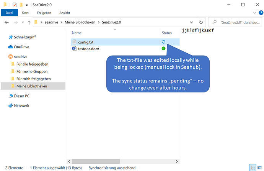Go up one folder level
Image resolution: width=264 pixels, height=171 pixels.
29,22
